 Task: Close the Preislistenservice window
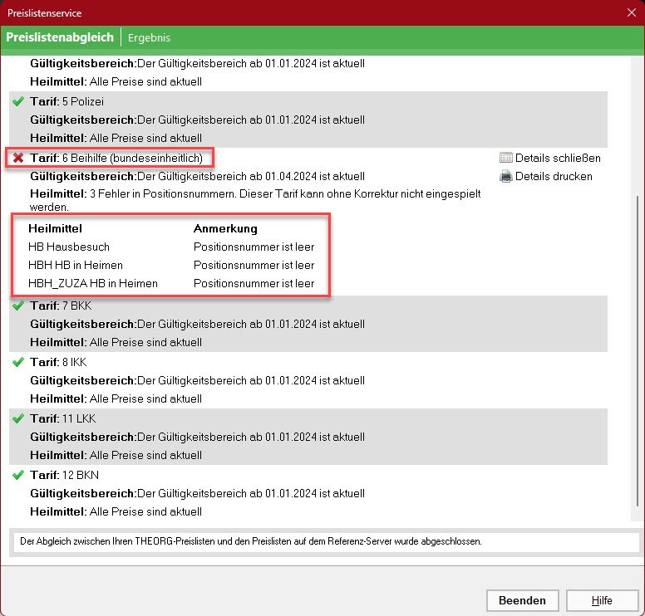pyautogui.click(x=630, y=12)
